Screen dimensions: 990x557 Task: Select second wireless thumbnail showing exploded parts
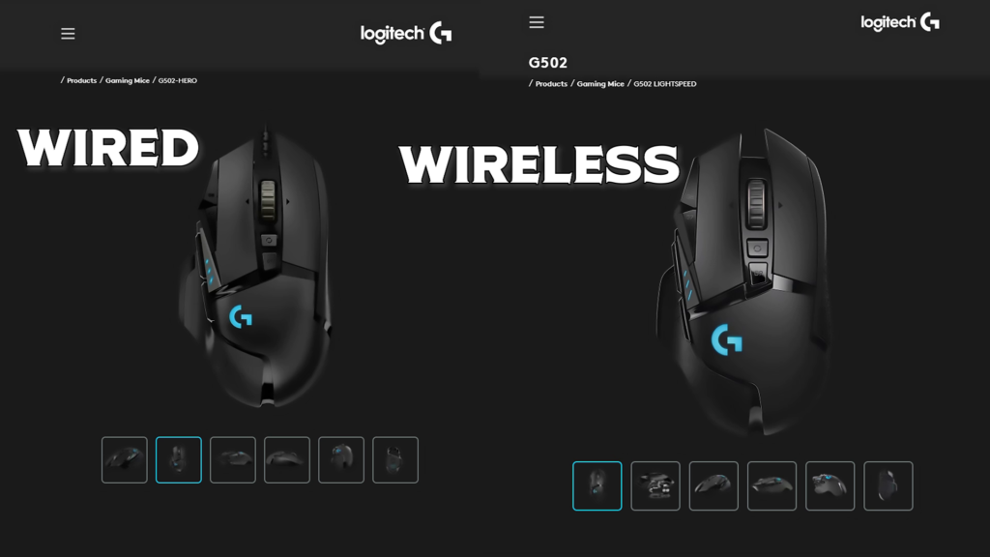[x=655, y=485]
